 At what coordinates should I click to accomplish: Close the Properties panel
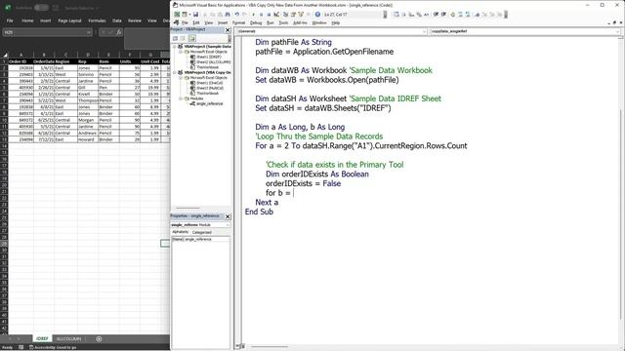coord(228,216)
